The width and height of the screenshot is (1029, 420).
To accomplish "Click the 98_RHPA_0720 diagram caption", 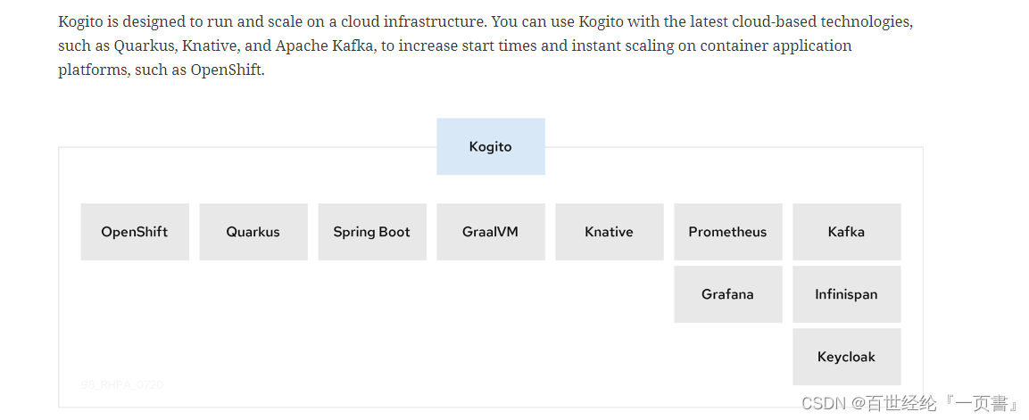I will 122,384.
